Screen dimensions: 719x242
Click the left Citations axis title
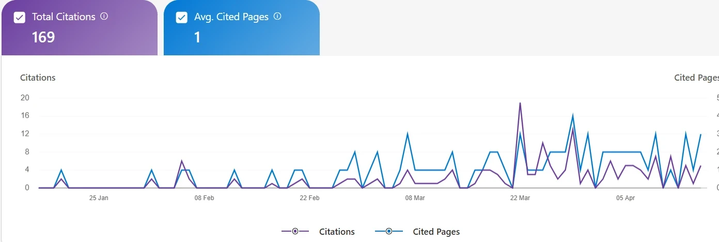(38, 78)
